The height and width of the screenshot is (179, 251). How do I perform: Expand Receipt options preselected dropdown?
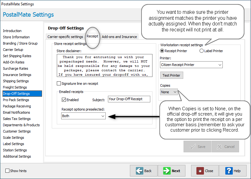(x=83, y=116)
